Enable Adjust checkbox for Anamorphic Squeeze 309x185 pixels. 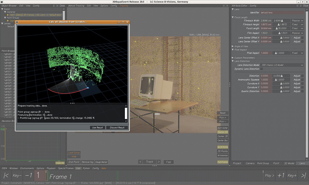pos(302,80)
